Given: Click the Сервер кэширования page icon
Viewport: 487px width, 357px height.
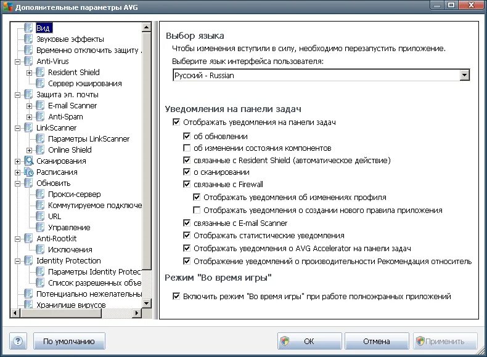Looking at the screenshot, I should [39, 83].
